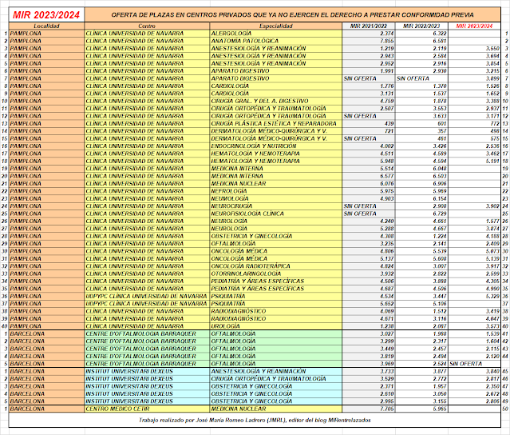The image size is (510, 435).
Task: Select the 'OFERTA DE PLAZAS EN CENTROS PRIVADOS' banner cell
Action: point(292,15)
